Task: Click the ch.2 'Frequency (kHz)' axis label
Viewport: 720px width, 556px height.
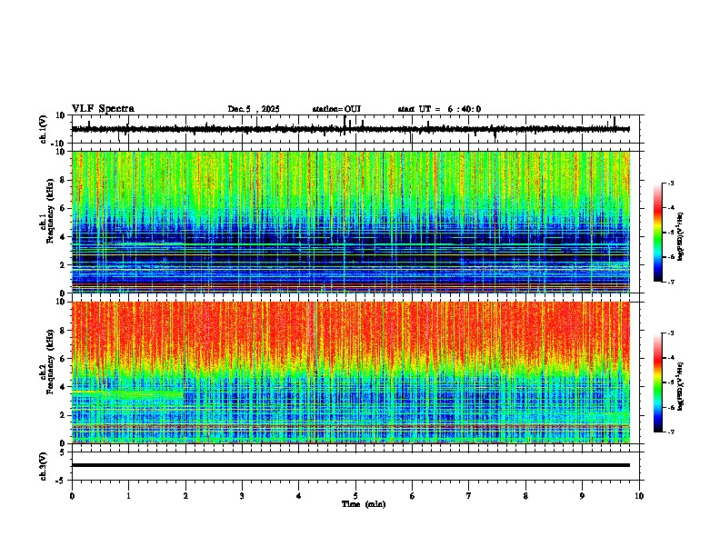Action: [50, 361]
